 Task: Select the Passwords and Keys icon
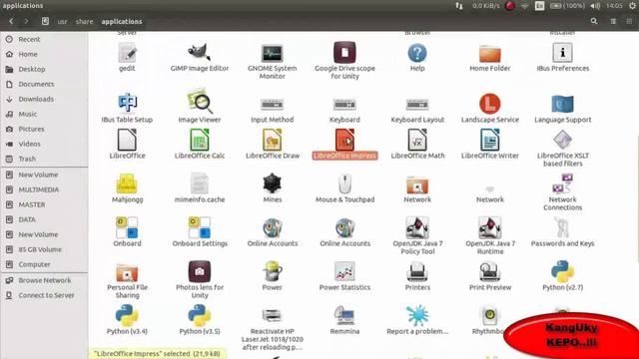point(562,227)
